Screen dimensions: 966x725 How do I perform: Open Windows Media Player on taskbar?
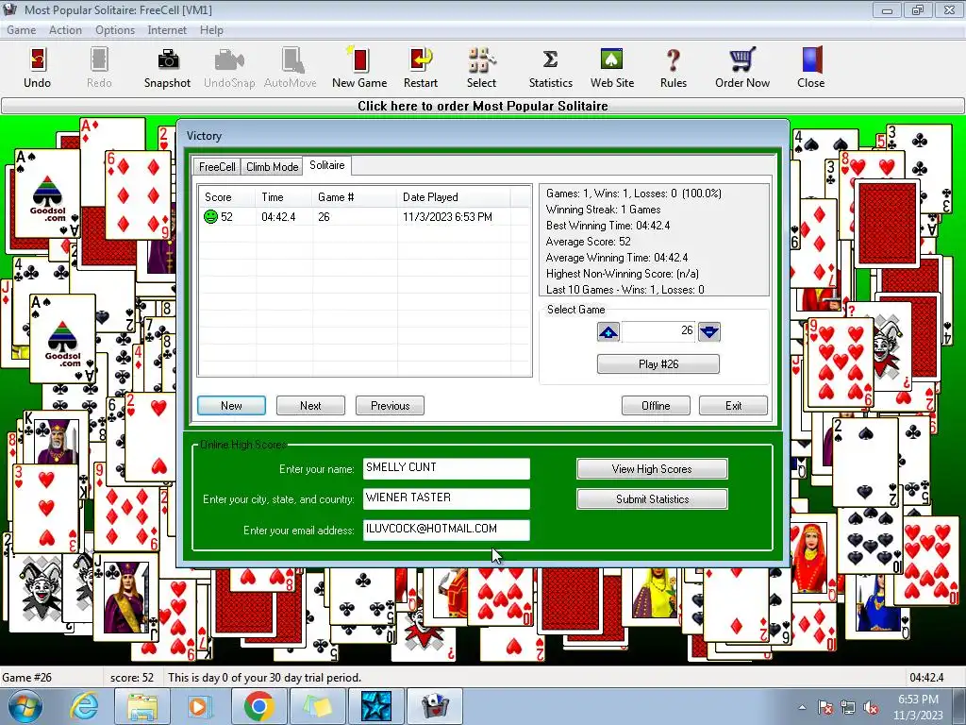pyautogui.click(x=199, y=706)
